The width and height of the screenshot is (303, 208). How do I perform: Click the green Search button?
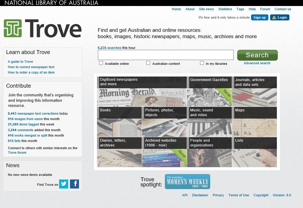pos(257,55)
